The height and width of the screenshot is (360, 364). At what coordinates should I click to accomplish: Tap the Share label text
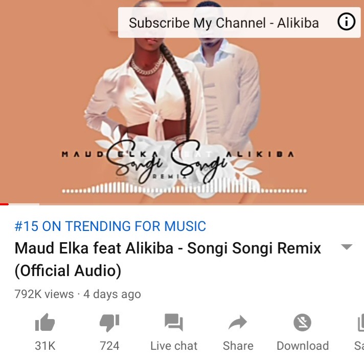[x=238, y=346]
